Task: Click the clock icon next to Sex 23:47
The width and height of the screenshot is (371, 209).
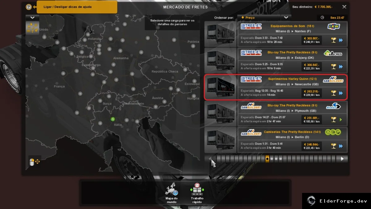Action: click(322, 18)
